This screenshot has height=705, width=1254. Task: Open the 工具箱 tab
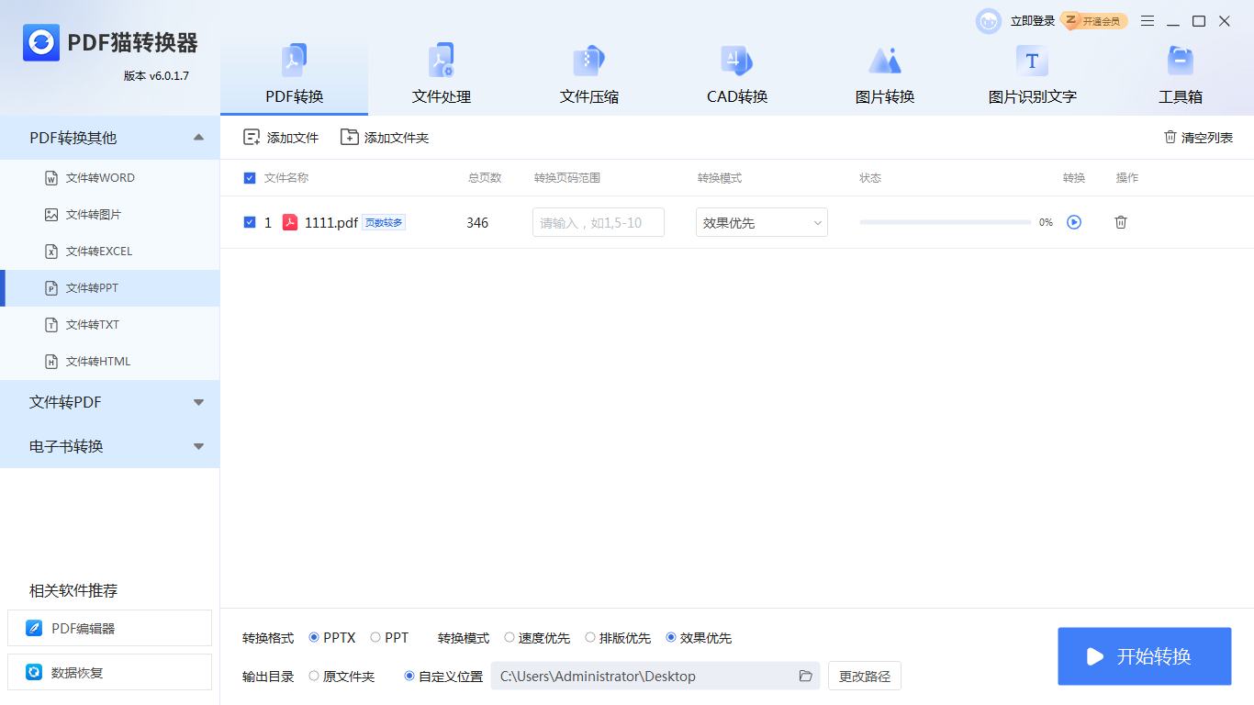click(x=1180, y=77)
